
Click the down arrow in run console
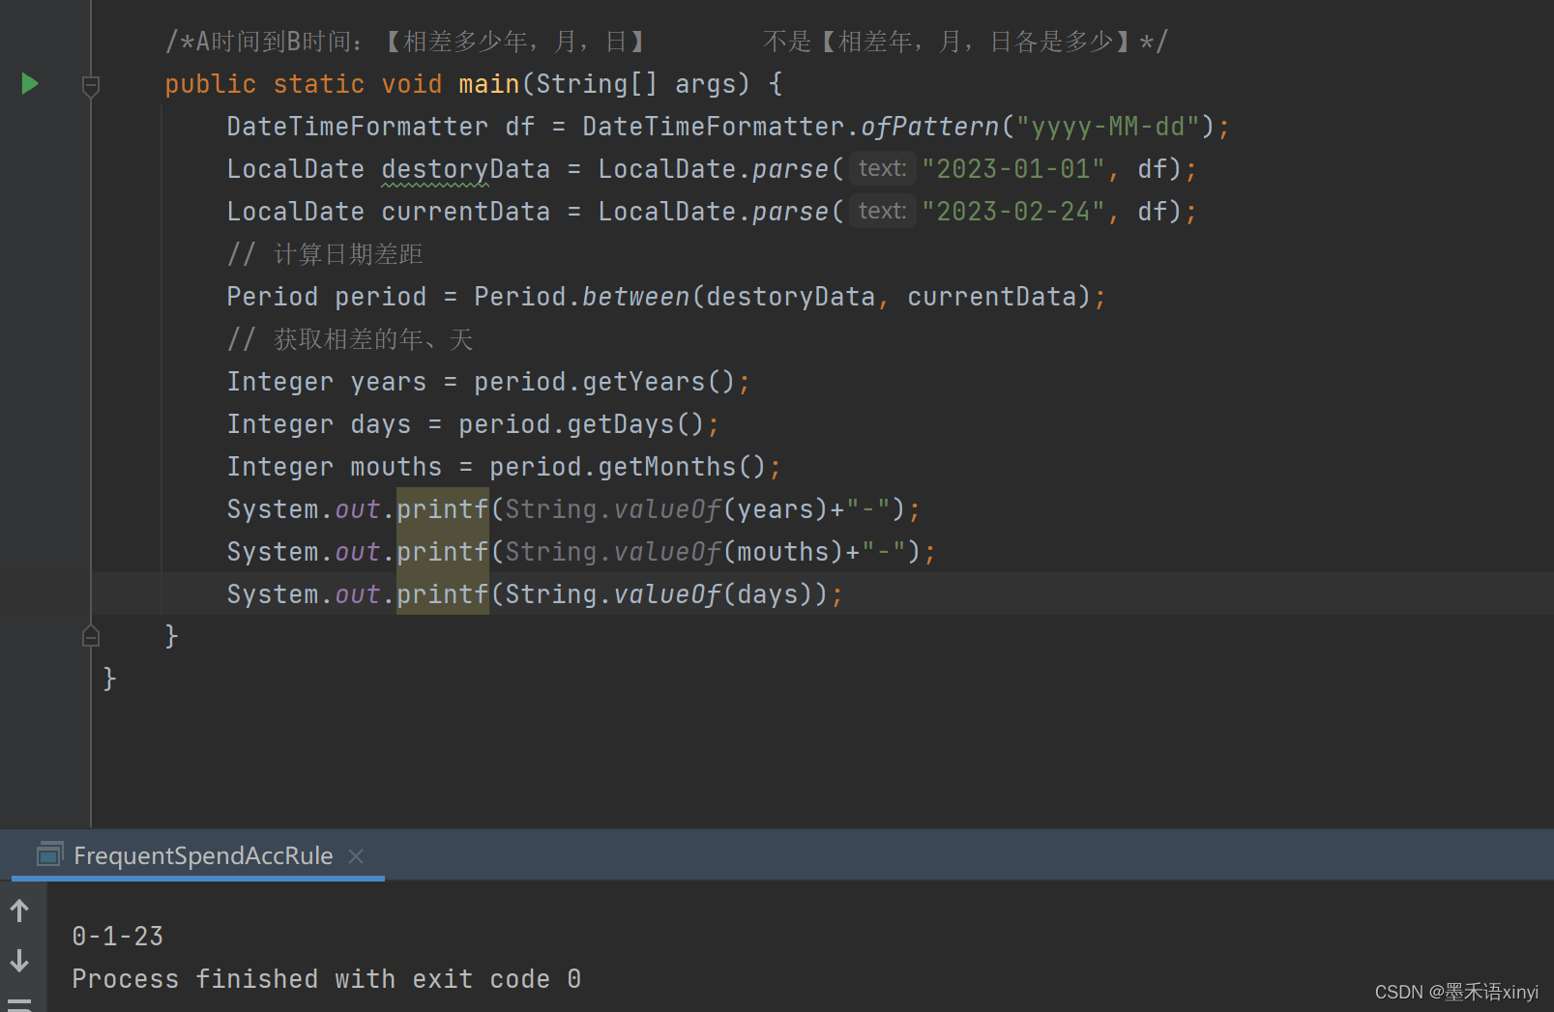(19, 961)
